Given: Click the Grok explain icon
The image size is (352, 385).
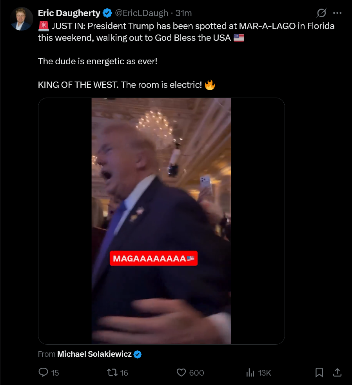Looking at the screenshot, I should click(321, 13).
